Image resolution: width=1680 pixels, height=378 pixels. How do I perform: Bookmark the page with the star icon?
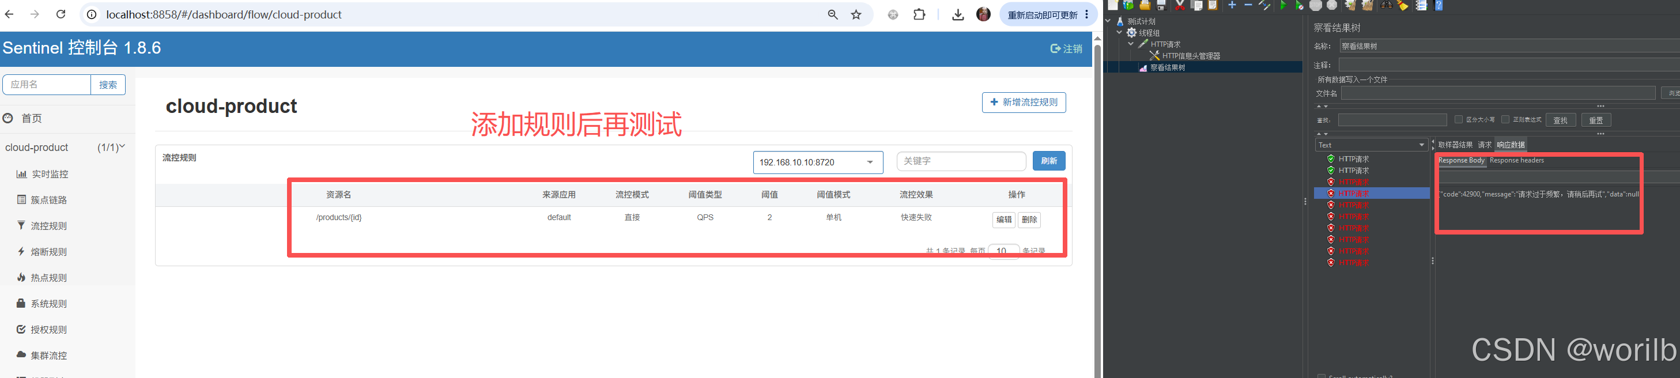pos(856,14)
